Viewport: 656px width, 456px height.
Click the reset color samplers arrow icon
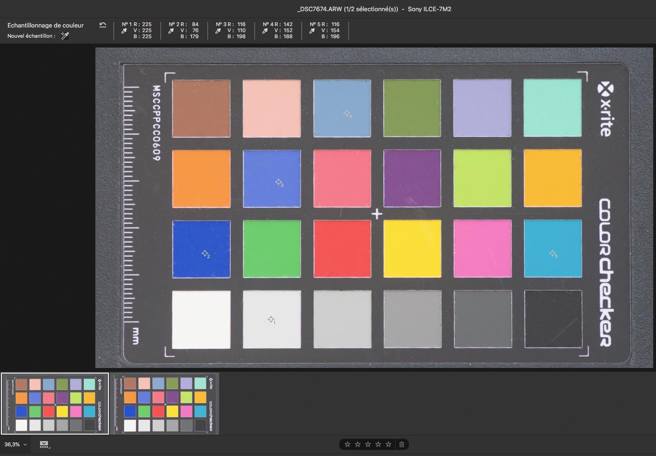[x=103, y=25]
